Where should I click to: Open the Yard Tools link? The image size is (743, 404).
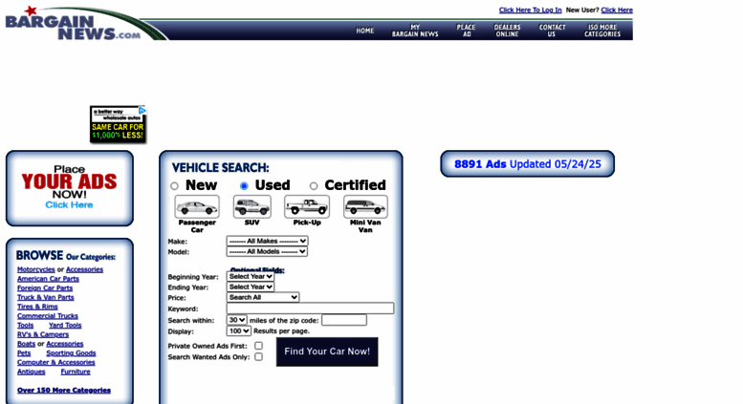(x=65, y=326)
